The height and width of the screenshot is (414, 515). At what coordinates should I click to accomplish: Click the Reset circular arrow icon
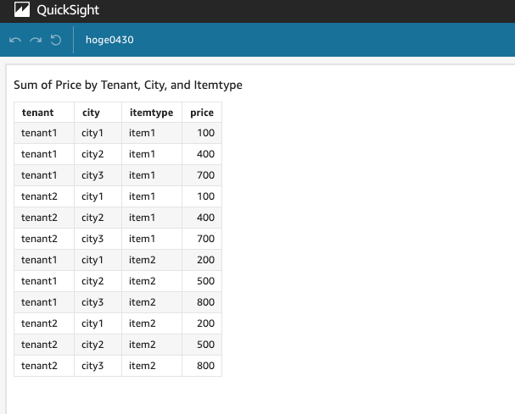(x=56, y=40)
